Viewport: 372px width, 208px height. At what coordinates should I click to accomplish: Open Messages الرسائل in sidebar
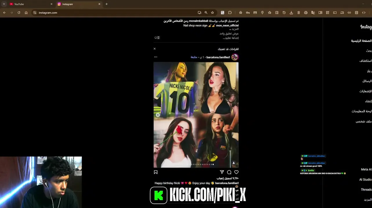tap(367, 81)
